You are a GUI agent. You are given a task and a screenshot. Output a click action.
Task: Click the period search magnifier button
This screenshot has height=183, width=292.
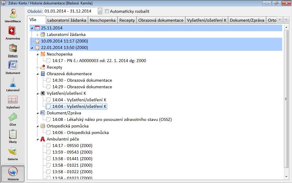pyautogui.click(x=100, y=11)
